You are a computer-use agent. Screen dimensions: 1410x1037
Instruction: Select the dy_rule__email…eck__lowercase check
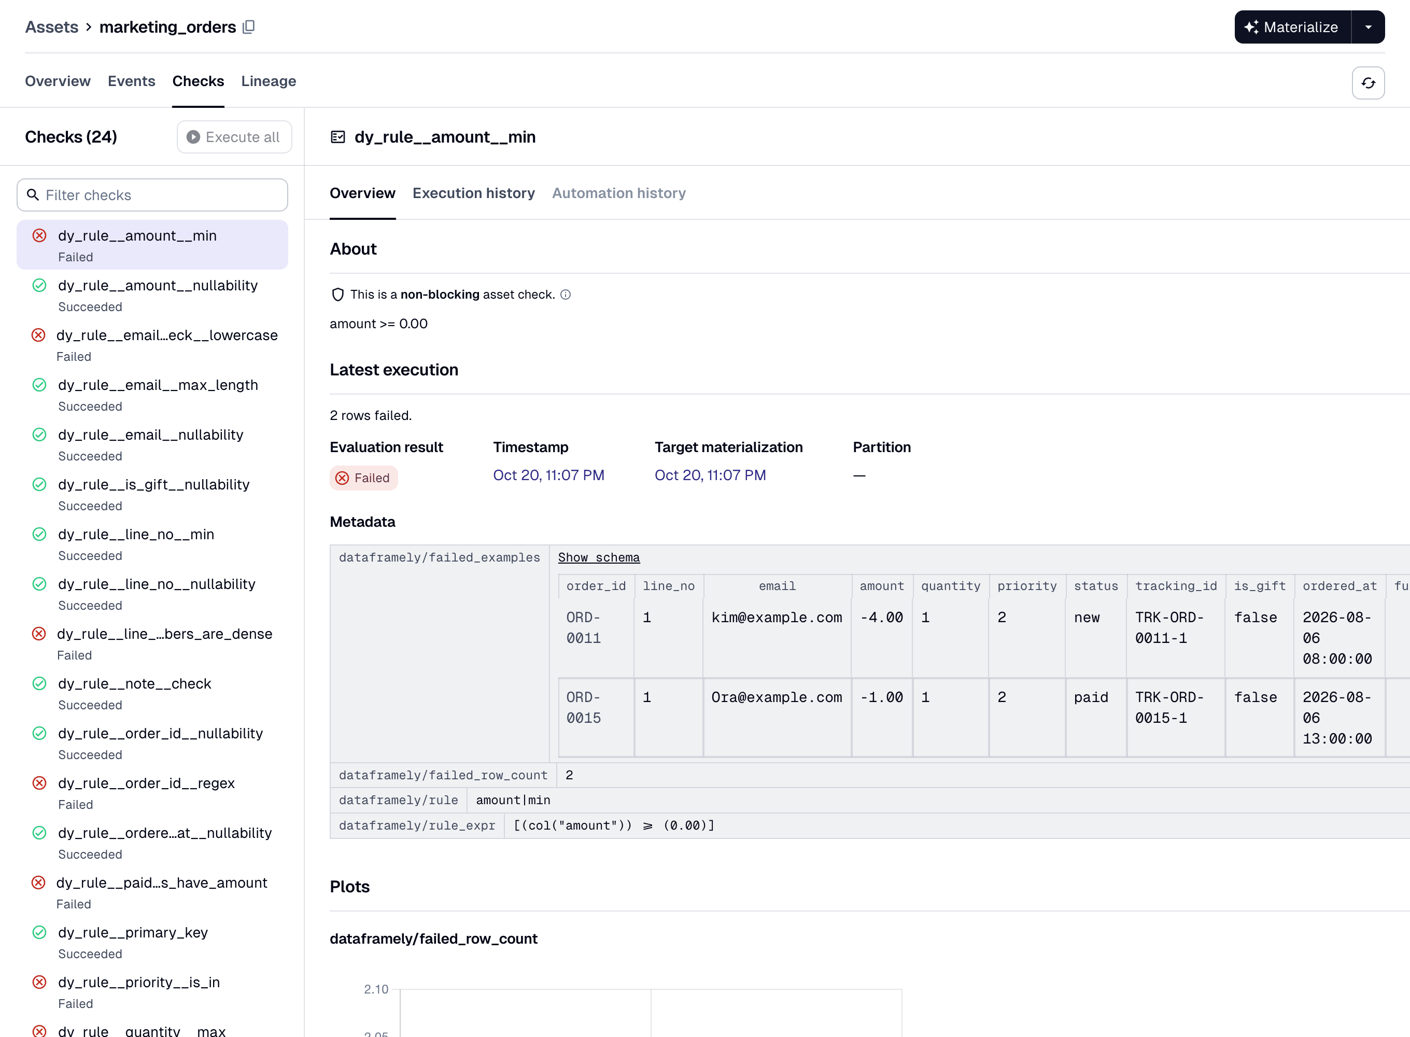click(x=152, y=345)
